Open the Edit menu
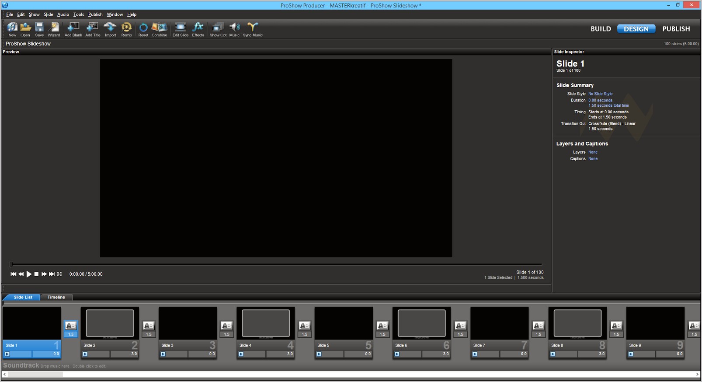Image resolution: width=702 pixels, height=382 pixels. point(21,14)
